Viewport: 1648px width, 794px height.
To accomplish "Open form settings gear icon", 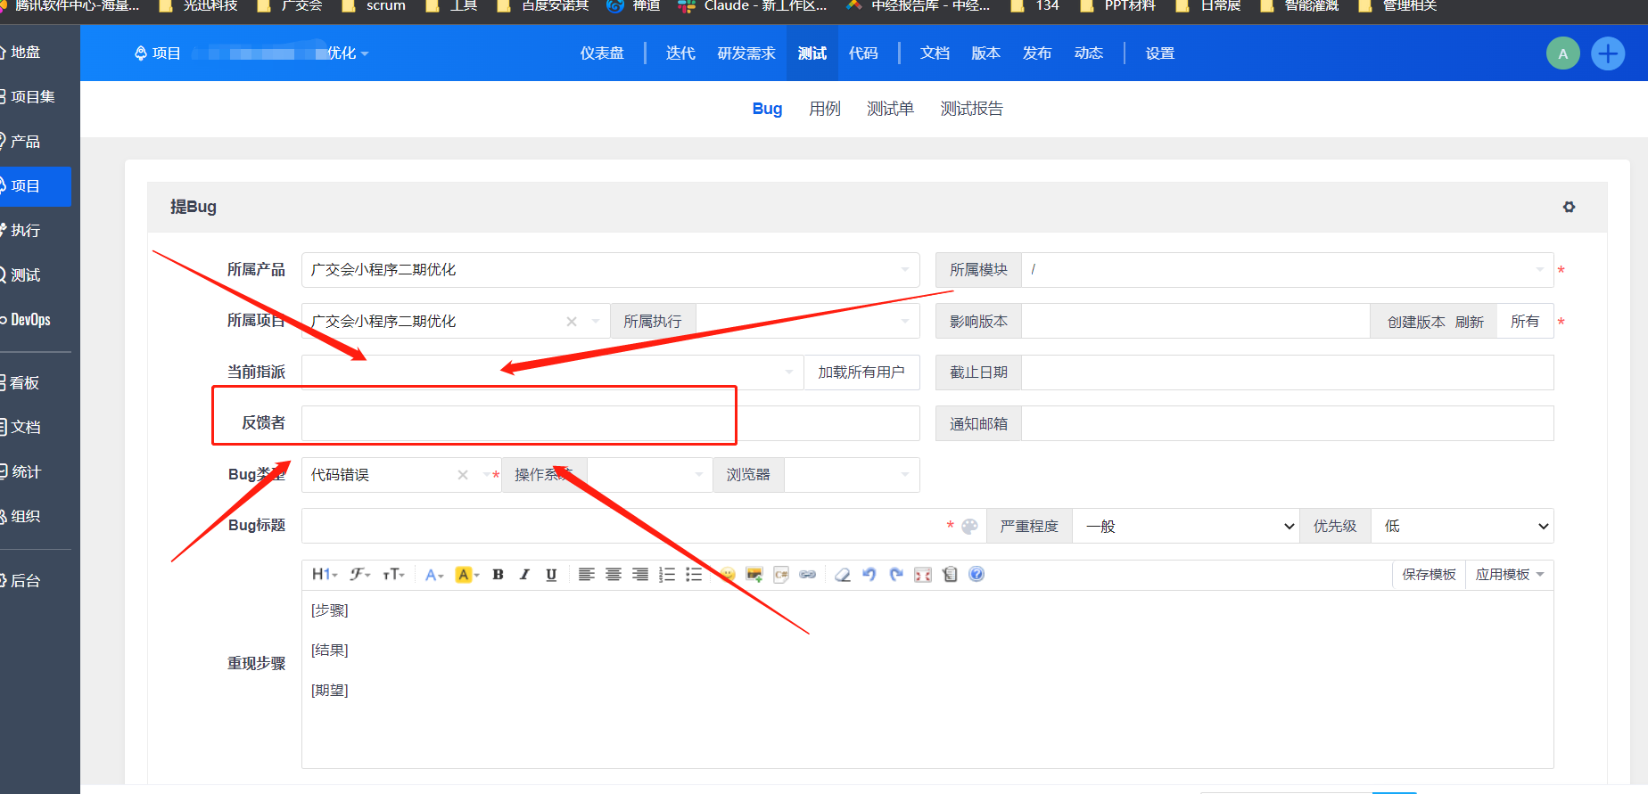I will coord(1569,207).
